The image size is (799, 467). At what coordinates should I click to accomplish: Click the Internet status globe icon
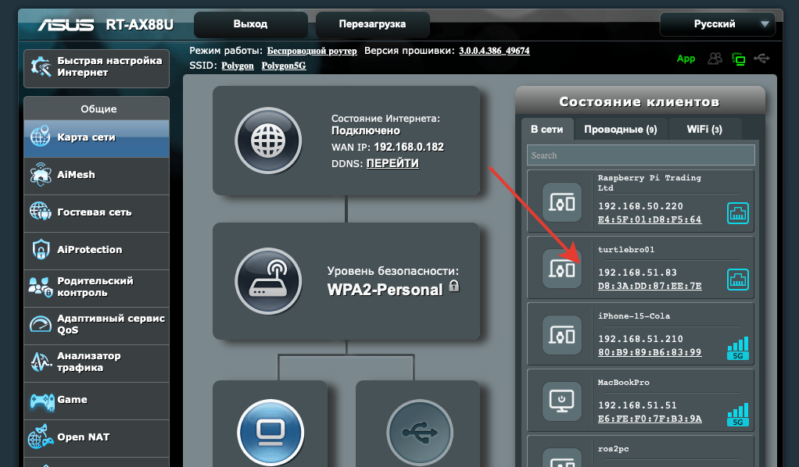[269, 141]
